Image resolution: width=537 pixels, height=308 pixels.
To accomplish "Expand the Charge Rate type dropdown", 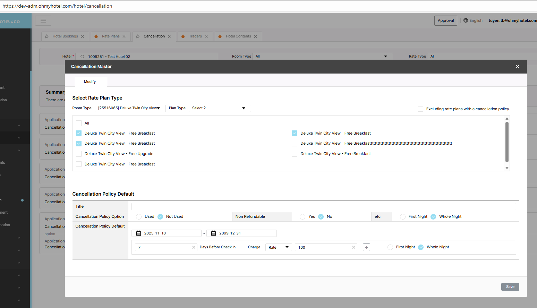I will (x=279, y=247).
